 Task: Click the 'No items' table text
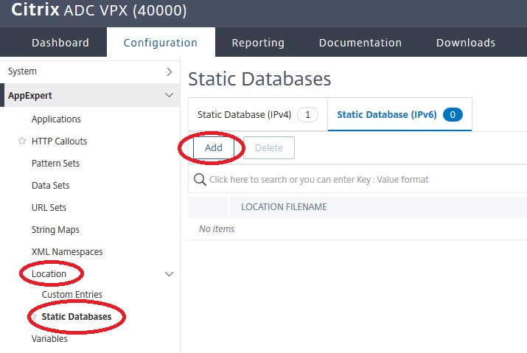[x=217, y=229]
